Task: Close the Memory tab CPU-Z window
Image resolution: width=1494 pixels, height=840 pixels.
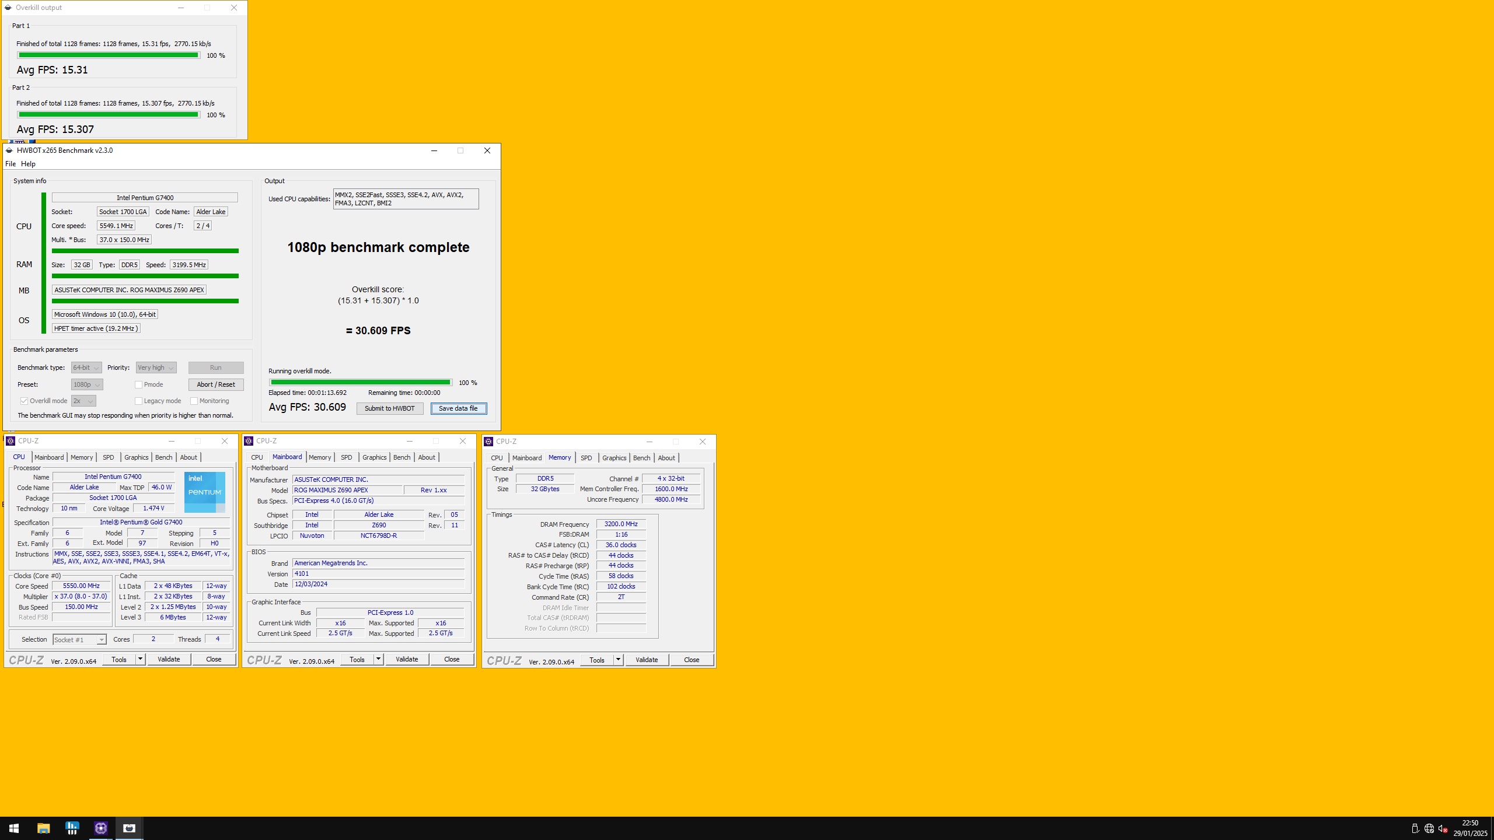Action: click(x=703, y=442)
